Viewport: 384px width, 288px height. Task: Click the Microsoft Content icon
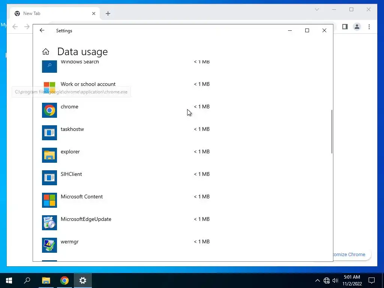(x=49, y=200)
